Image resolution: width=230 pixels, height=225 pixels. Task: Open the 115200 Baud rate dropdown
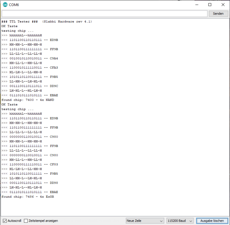(x=180, y=221)
